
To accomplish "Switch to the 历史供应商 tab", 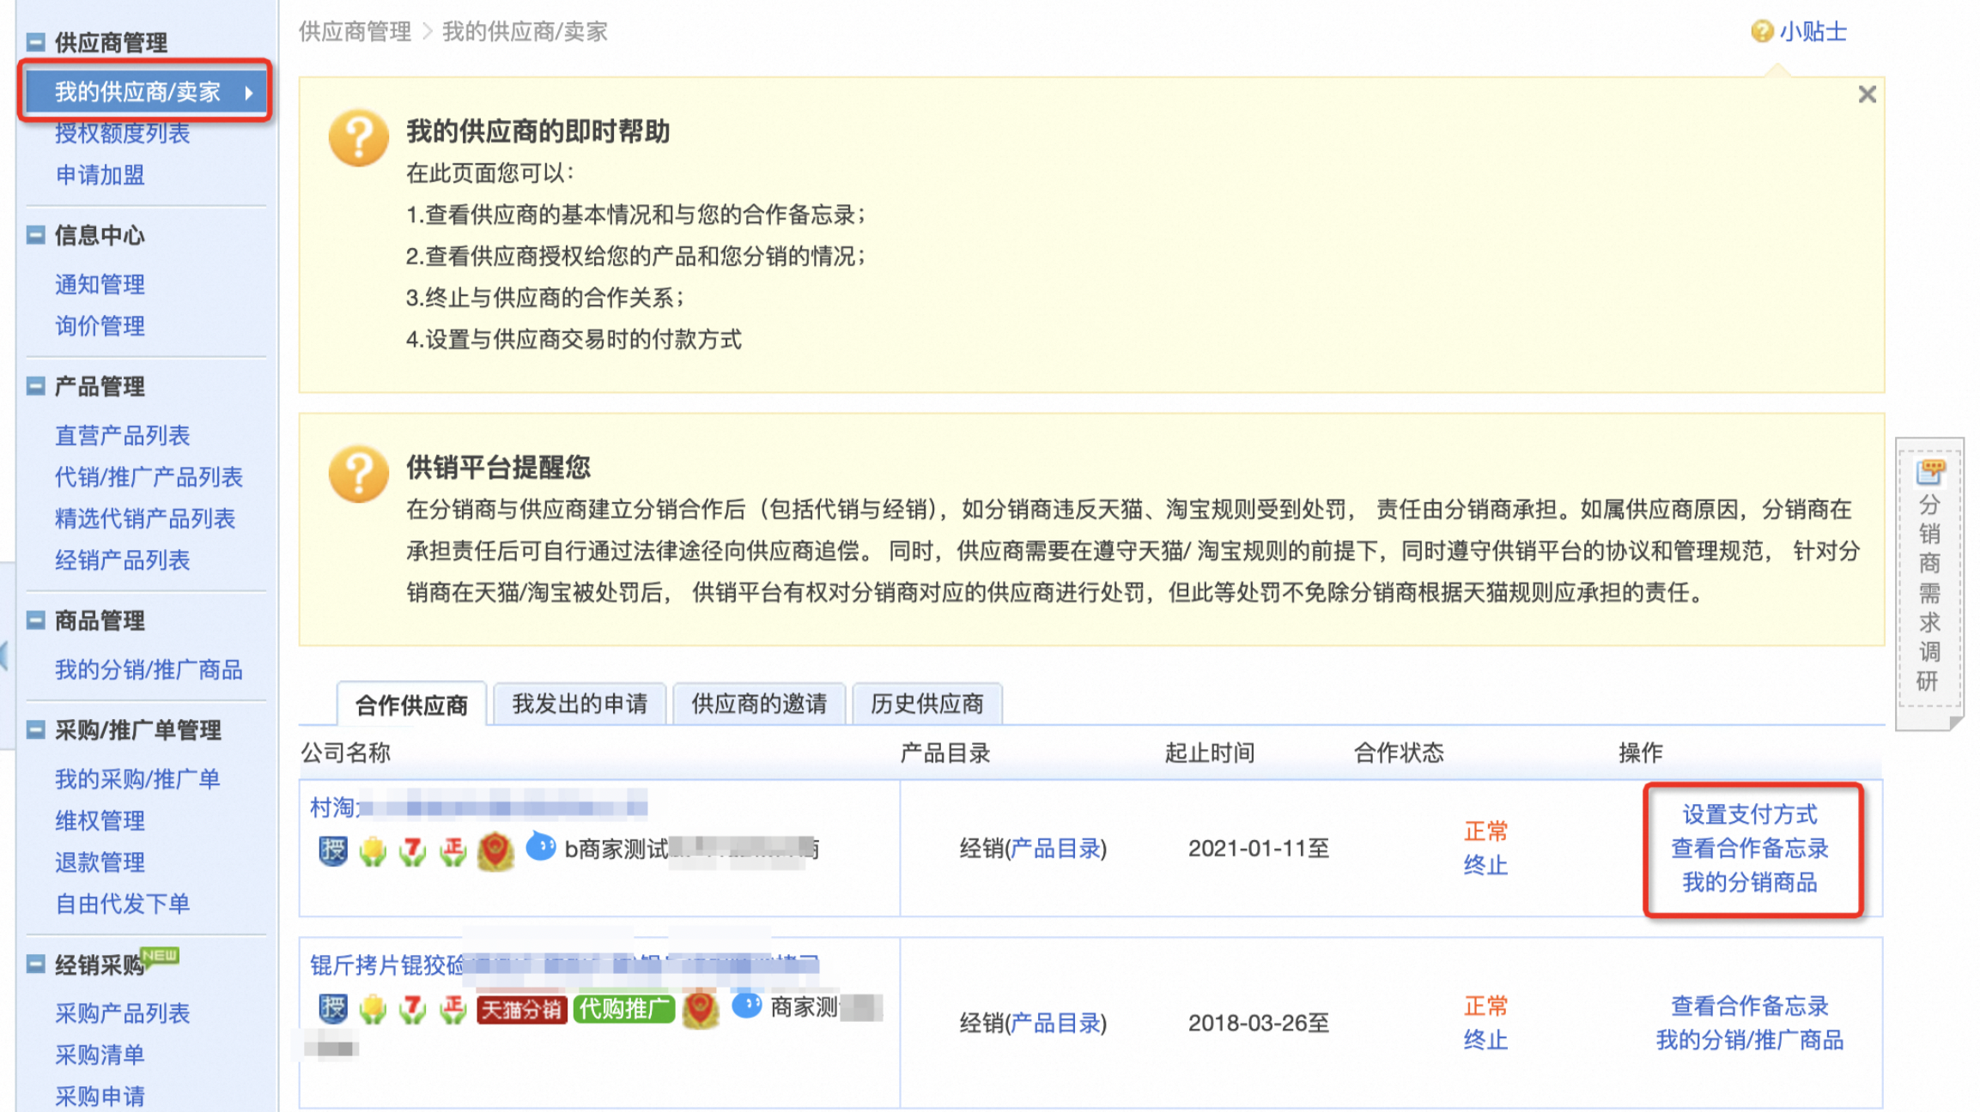I will point(926,704).
